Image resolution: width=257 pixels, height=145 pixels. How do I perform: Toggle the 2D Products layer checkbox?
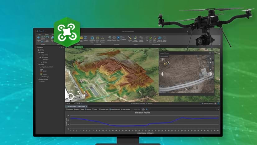tap(41, 57)
